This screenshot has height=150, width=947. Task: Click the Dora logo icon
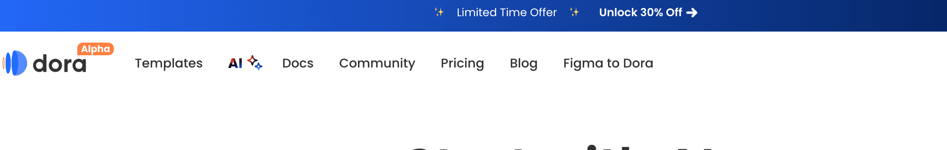pos(15,63)
